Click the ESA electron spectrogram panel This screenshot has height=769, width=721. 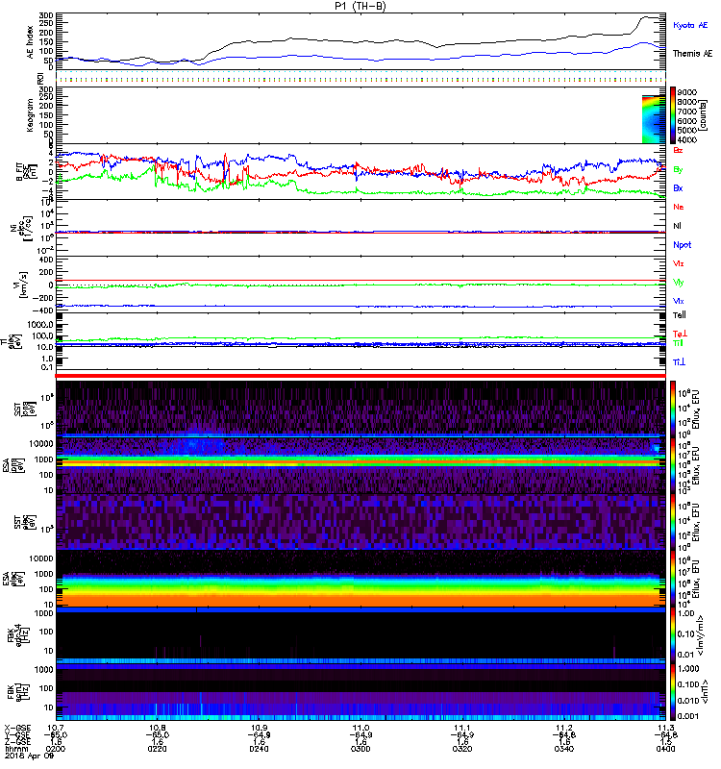pos(360,579)
